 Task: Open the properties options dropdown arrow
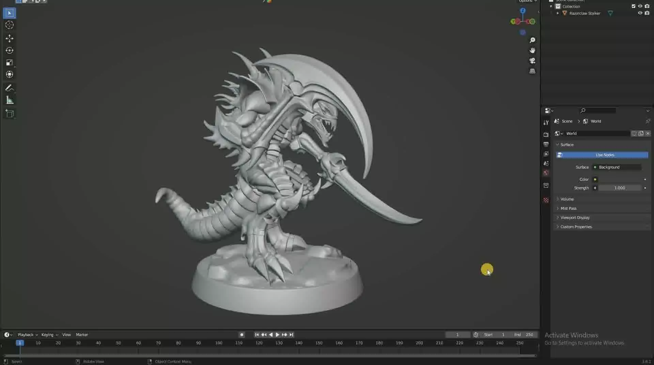(648, 111)
